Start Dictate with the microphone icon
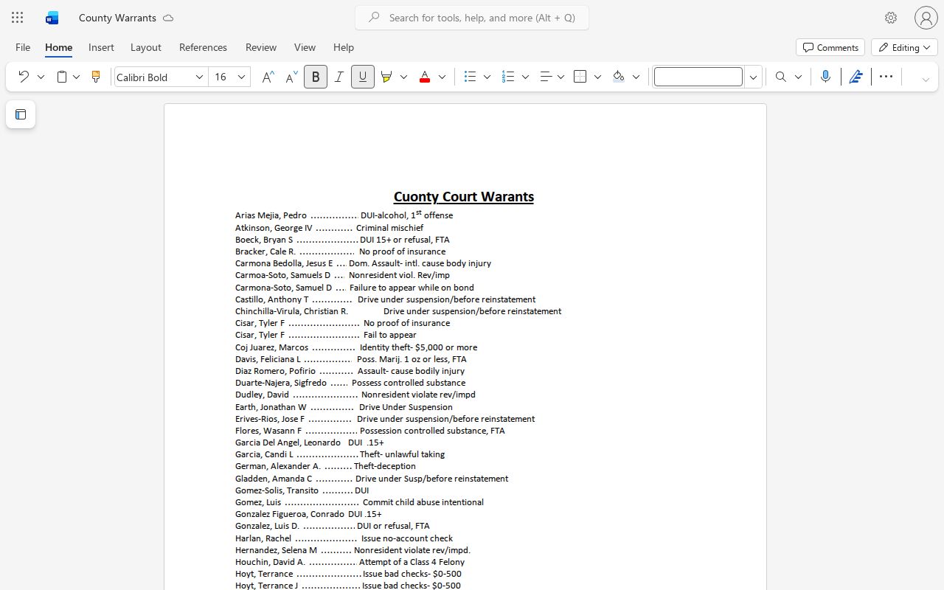 tap(825, 77)
